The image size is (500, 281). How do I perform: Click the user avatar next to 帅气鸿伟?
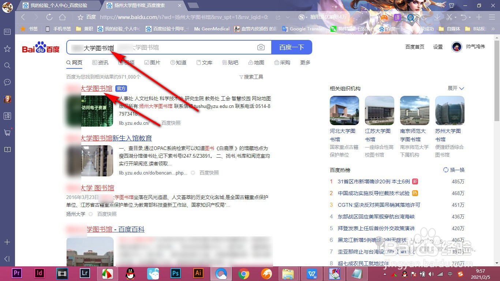456,47
